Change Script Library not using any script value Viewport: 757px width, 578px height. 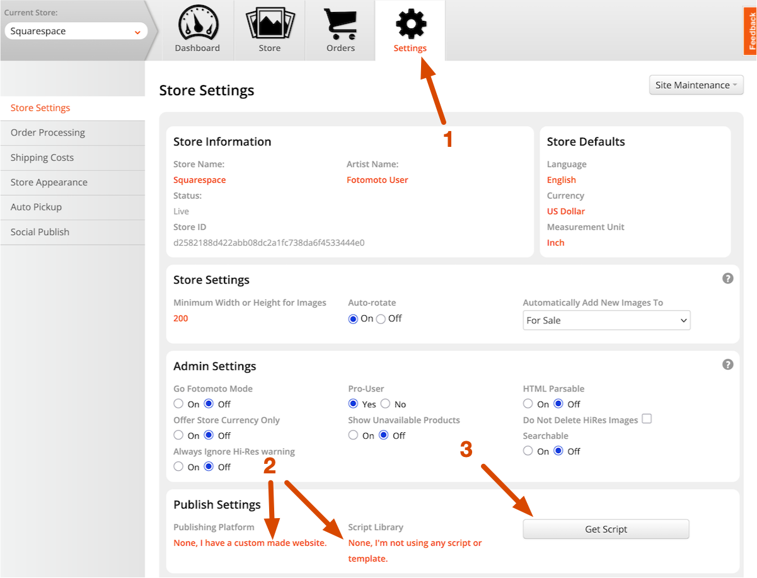(x=415, y=550)
